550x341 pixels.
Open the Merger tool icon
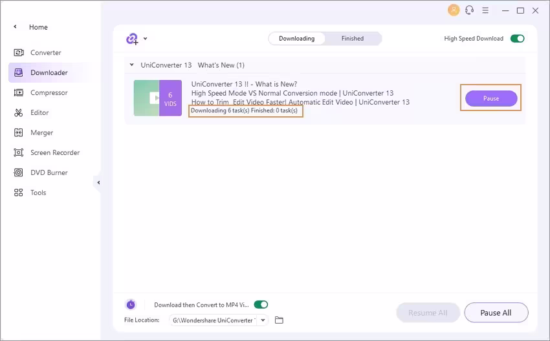click(18, 132)
